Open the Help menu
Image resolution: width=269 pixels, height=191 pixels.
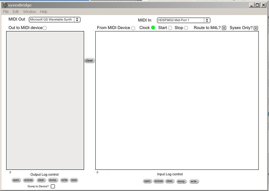point(43,12)
